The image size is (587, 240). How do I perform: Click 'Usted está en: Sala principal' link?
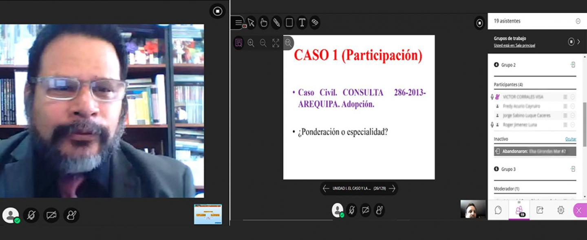514,46
